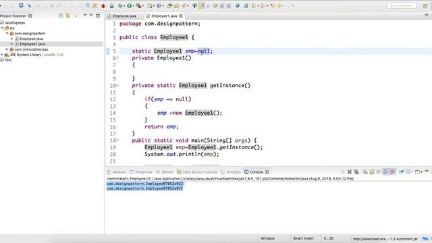432x243 pixels.
Task: Maximize the Project Explorer view
Action: click(x=98, y=16)
